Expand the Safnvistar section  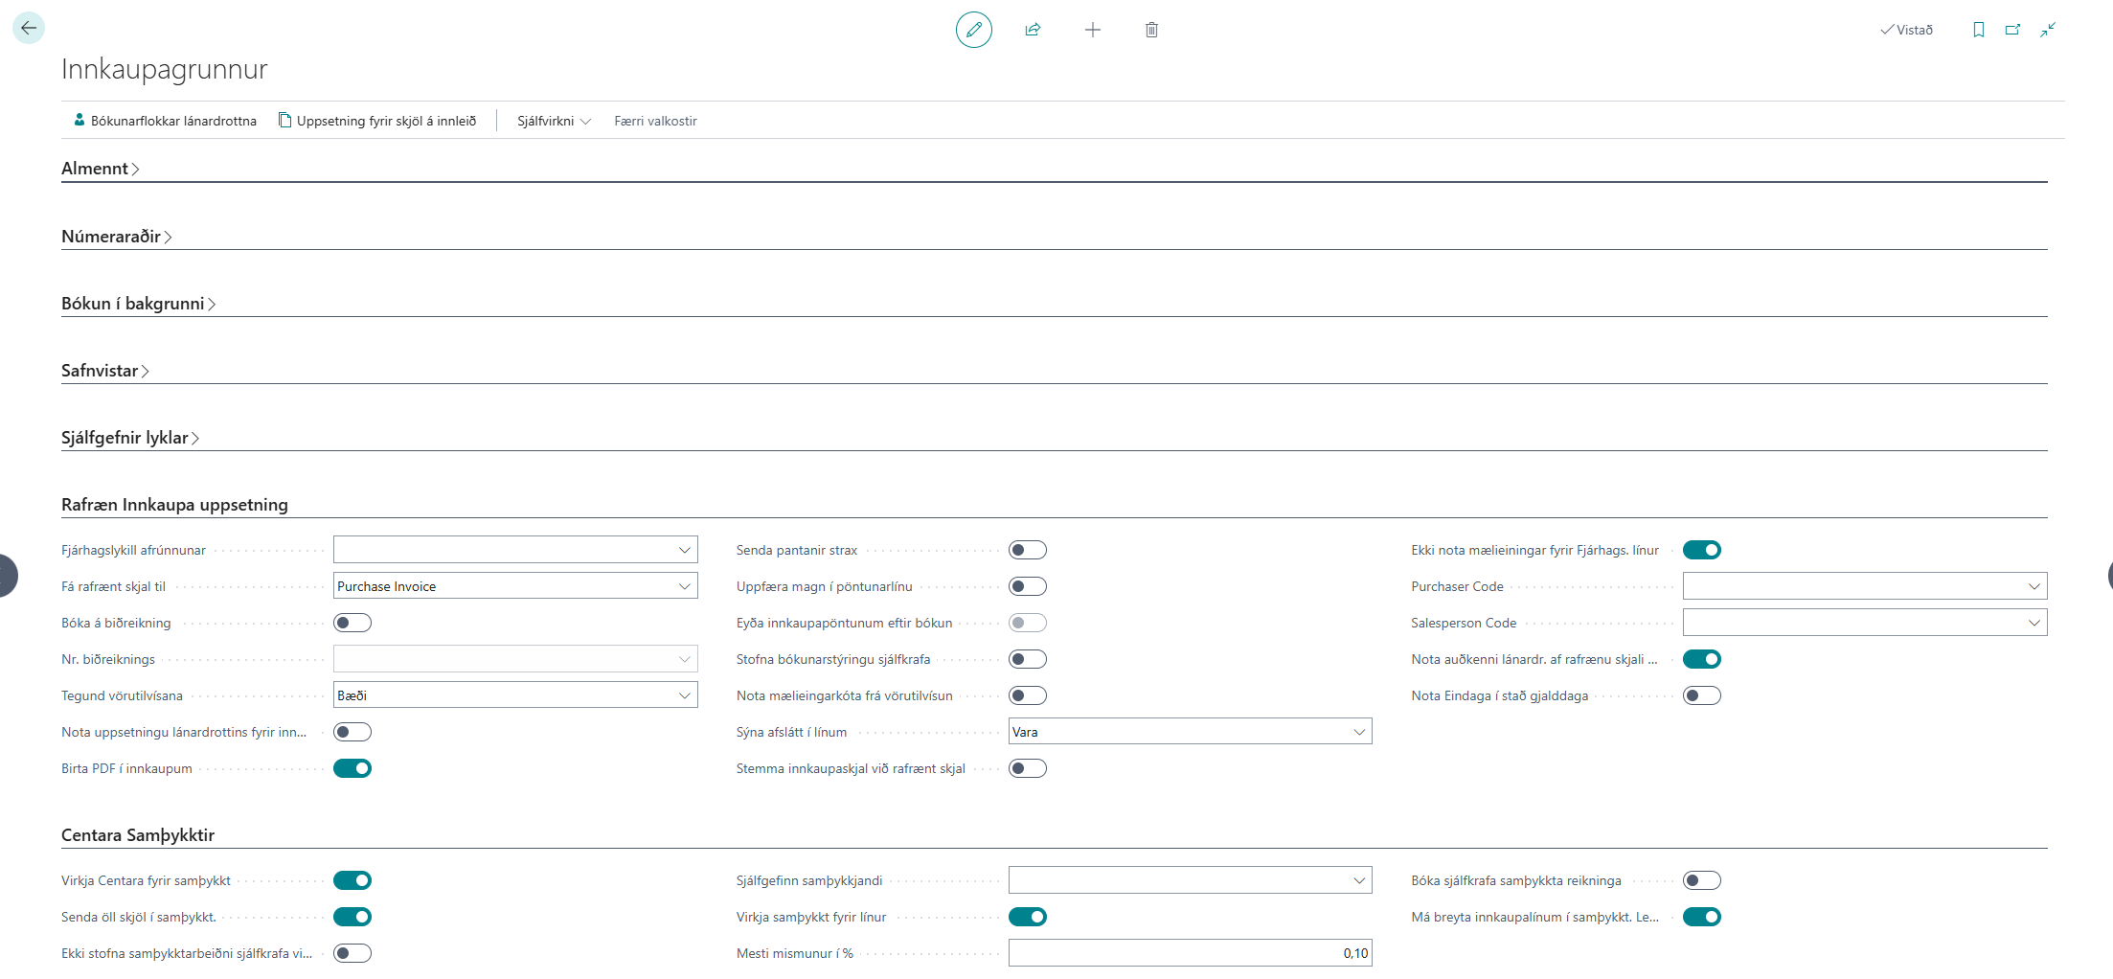(105, 371)
